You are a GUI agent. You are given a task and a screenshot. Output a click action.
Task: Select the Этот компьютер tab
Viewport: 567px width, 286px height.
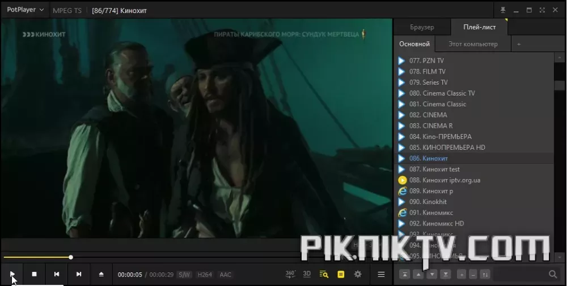(x=473, y=44)
